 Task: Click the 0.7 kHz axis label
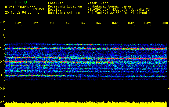[2, 88]
